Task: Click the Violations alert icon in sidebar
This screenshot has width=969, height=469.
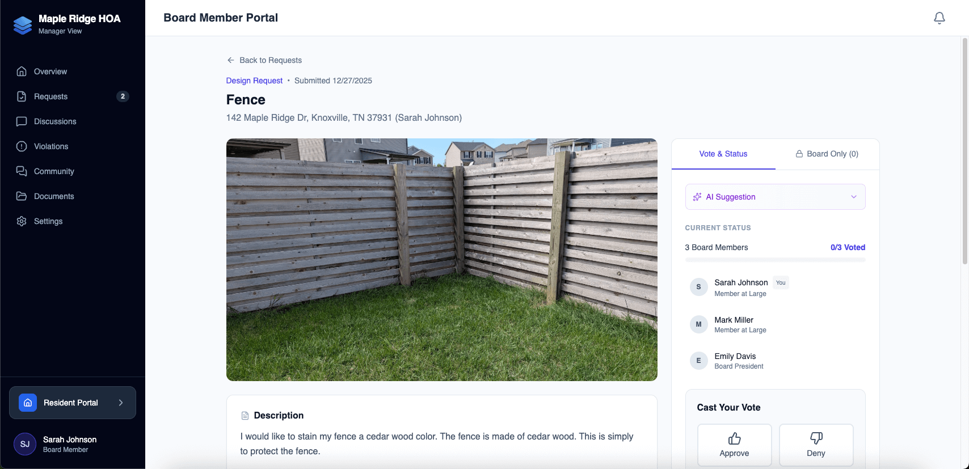Action: tap(22, 146)
